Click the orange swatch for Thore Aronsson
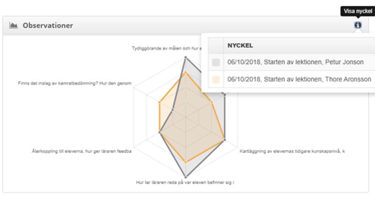The width and height of the screenshot is (375, 211). pyautogui.click(x=216, y=79)
